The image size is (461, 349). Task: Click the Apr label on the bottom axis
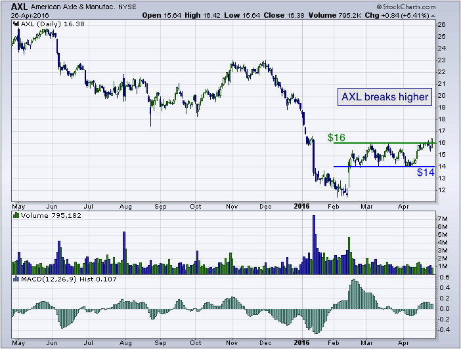click(403, 343)
